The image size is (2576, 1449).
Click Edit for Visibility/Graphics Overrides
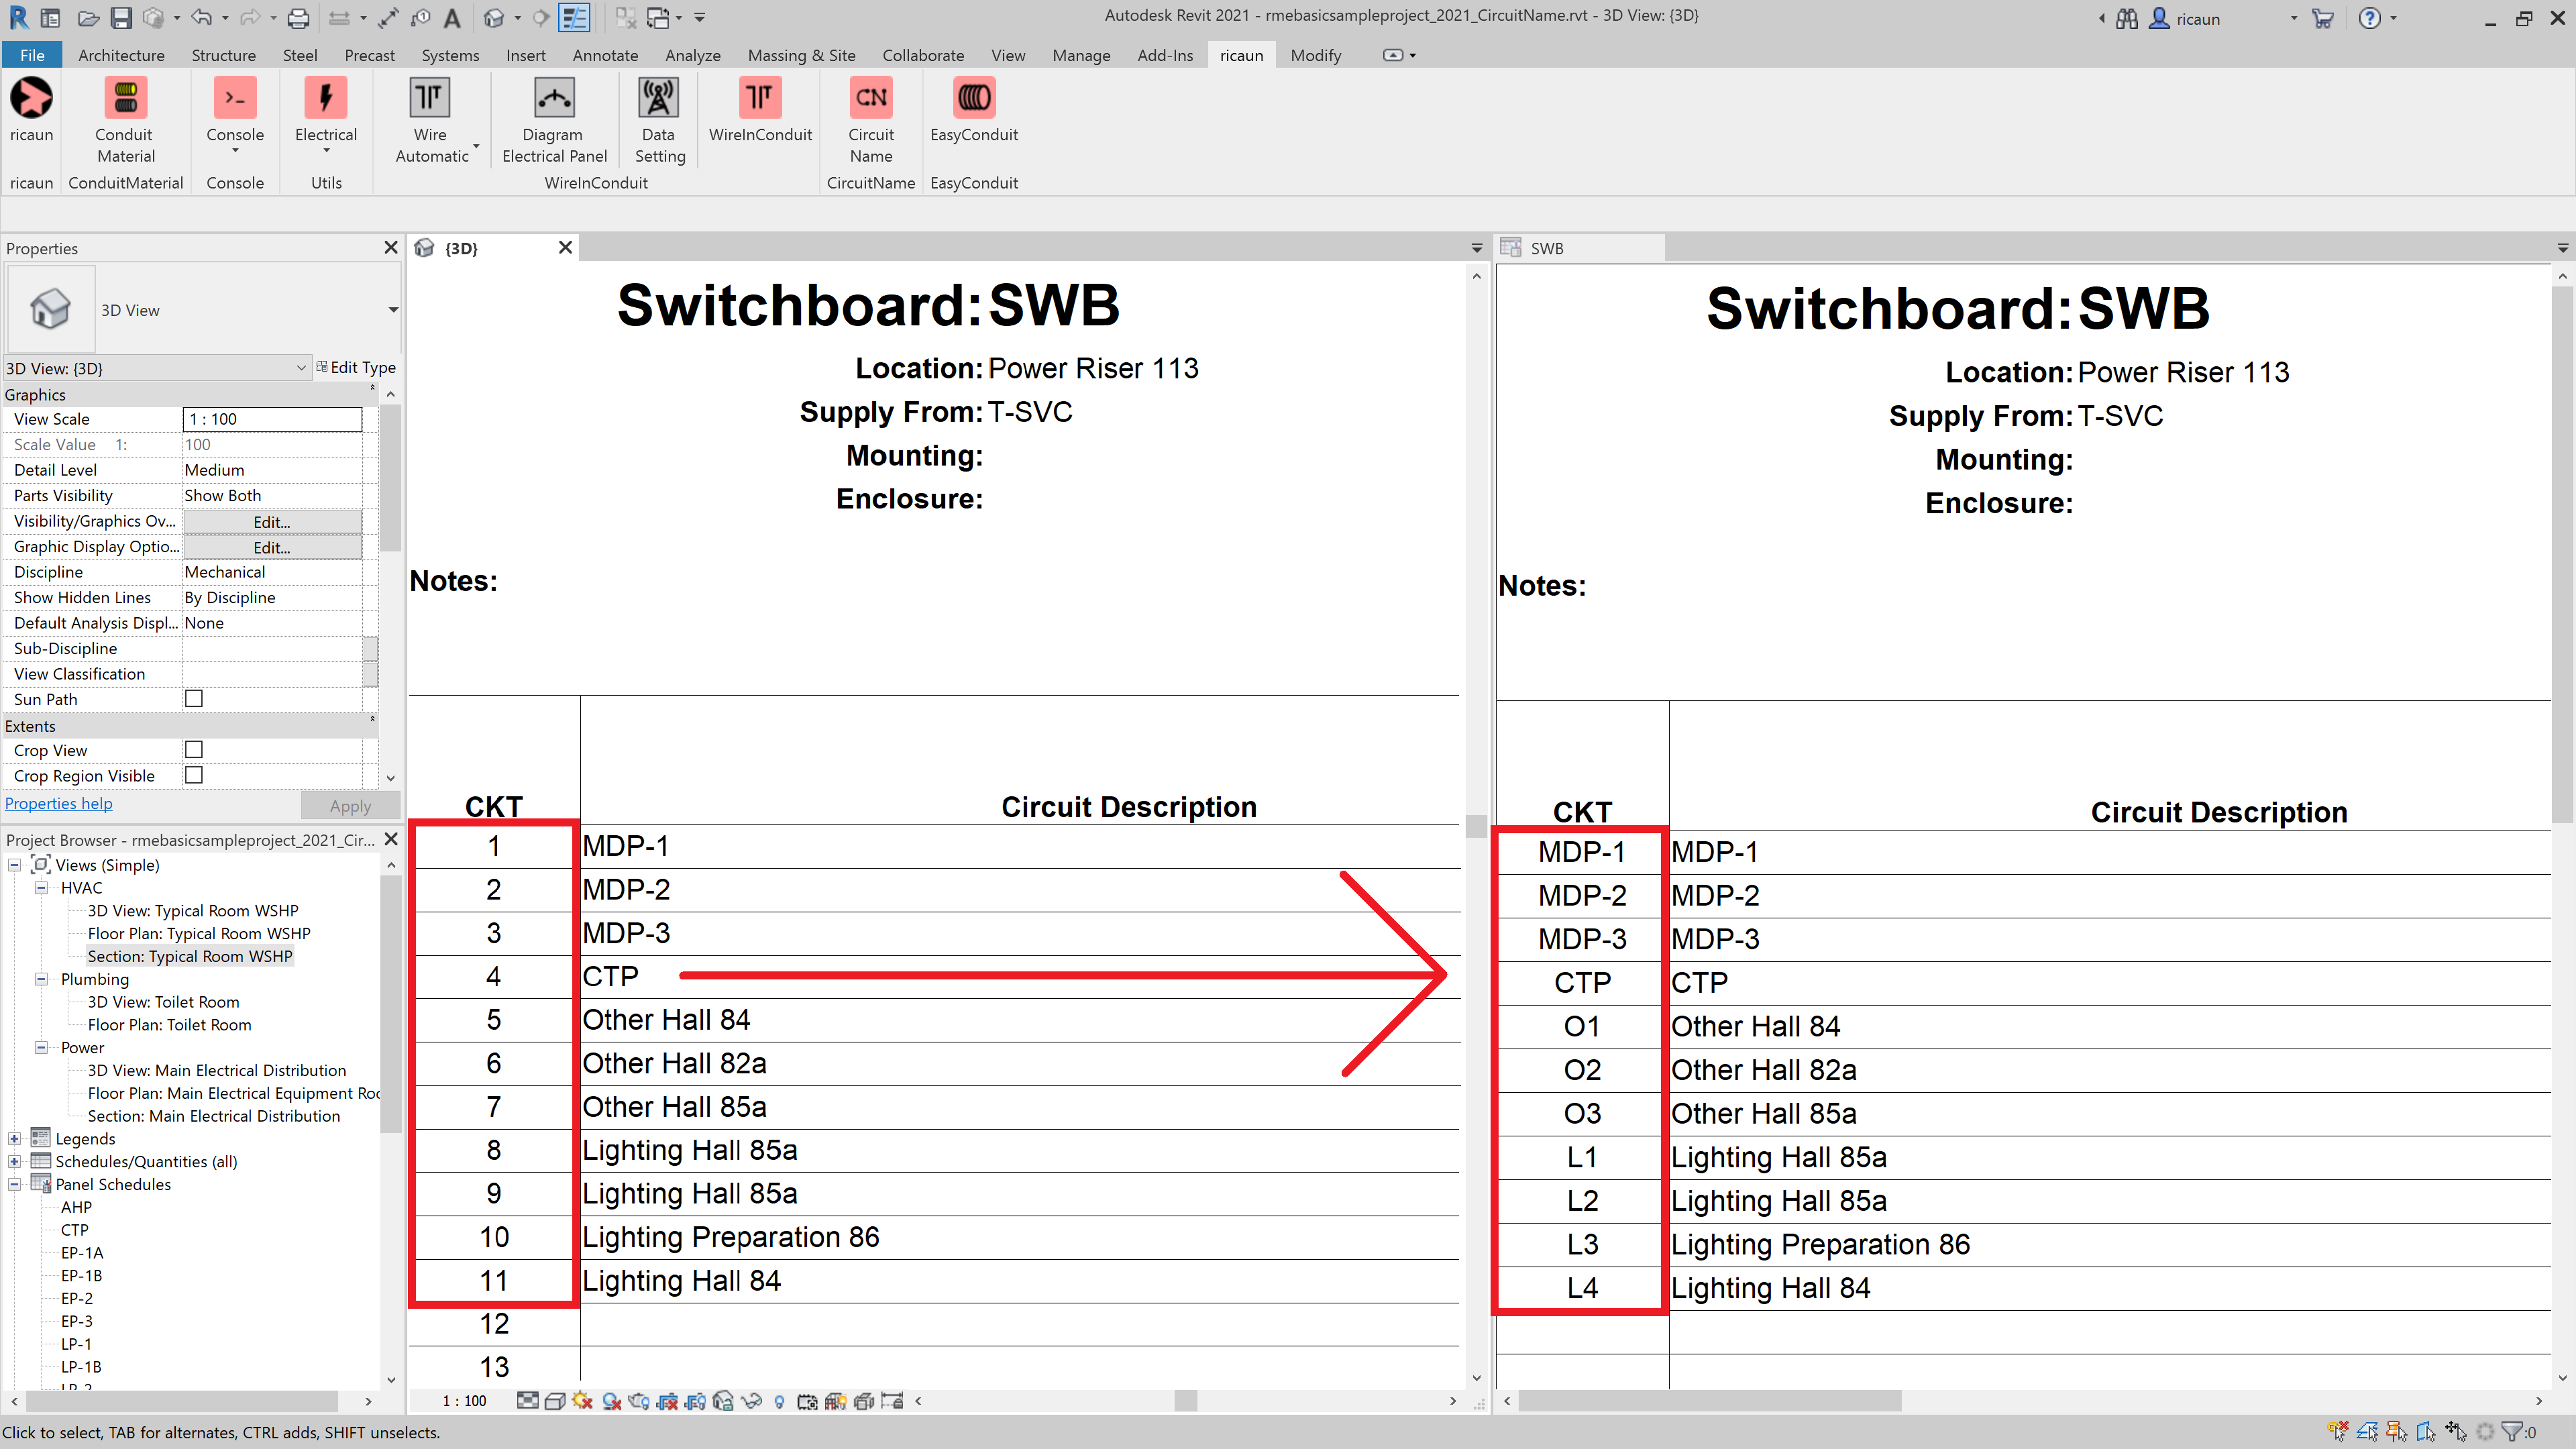point(271,522)
